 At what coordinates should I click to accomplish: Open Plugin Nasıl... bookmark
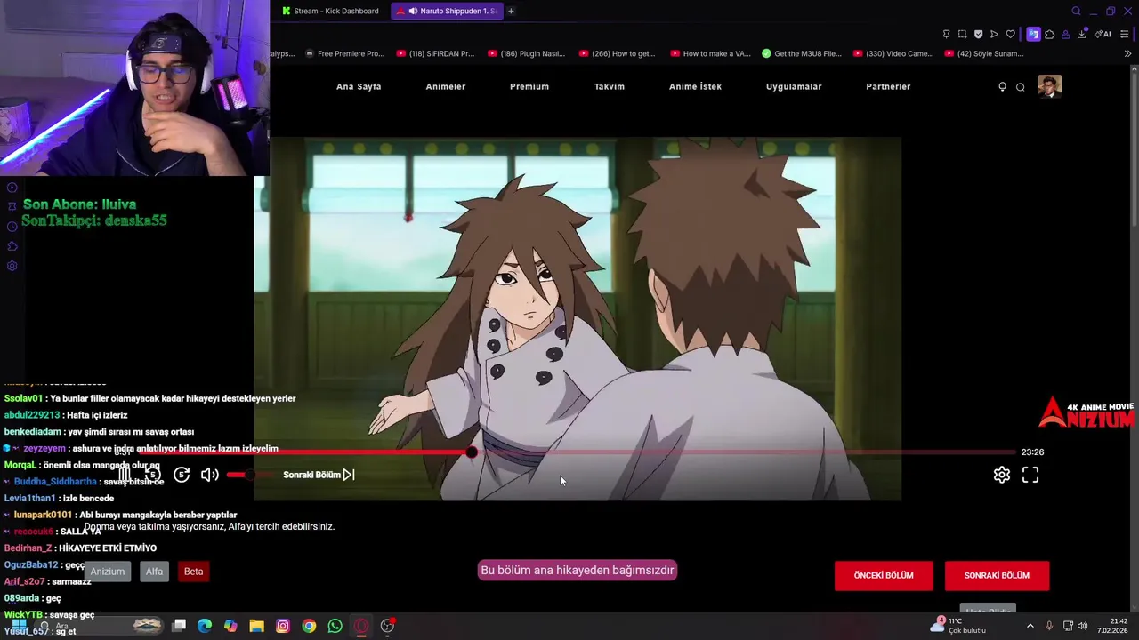pyautogui.click(x=528, y=53)
